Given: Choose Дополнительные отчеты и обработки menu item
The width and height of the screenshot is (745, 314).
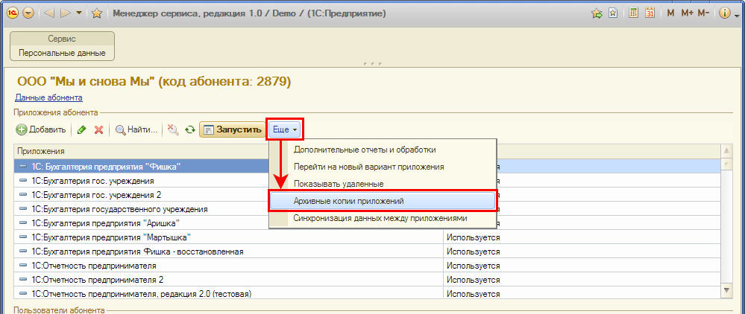Looking at the screenshot, I should pyautogui.click(x=383, y=150).
